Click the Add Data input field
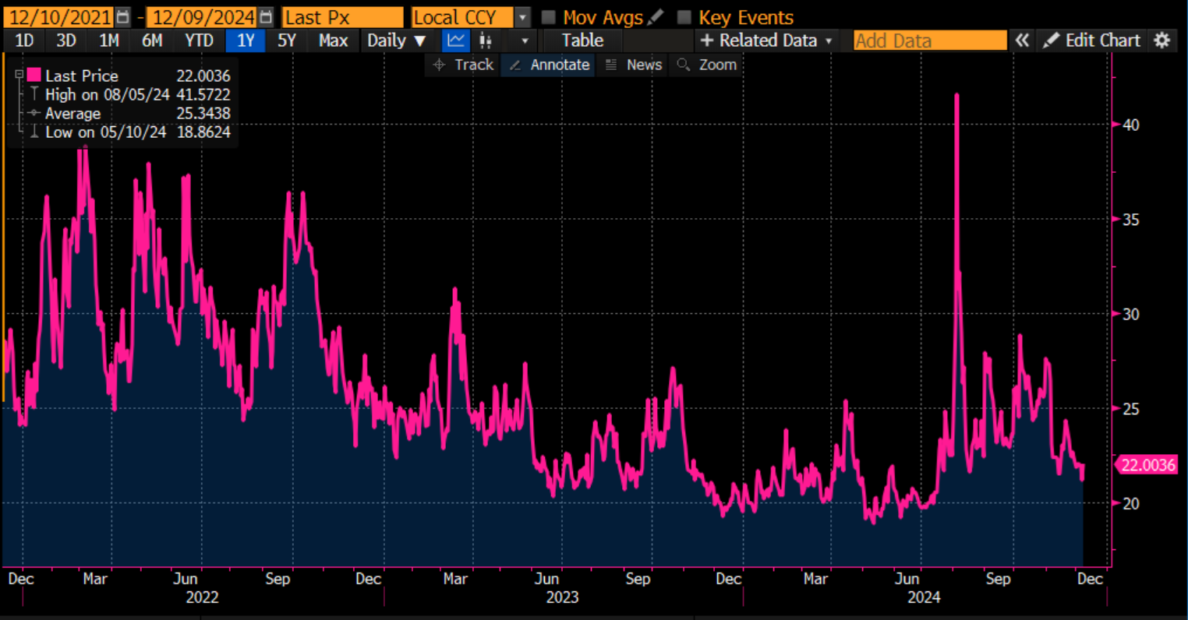This screenshot has height=620, width=1188. coord(929,41)
